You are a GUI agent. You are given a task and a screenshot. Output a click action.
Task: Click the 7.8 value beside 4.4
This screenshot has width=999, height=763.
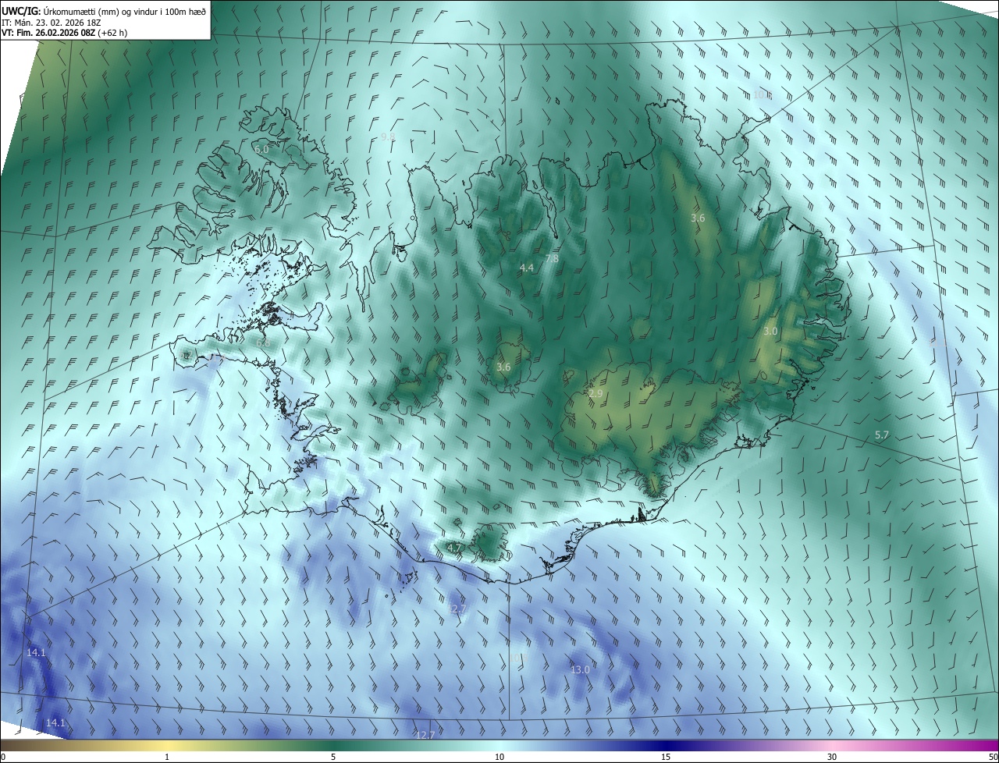pos(552,258)
